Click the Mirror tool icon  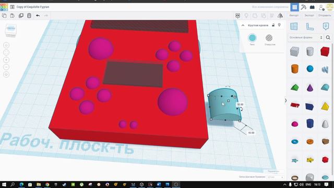click(x=280, y=16)
